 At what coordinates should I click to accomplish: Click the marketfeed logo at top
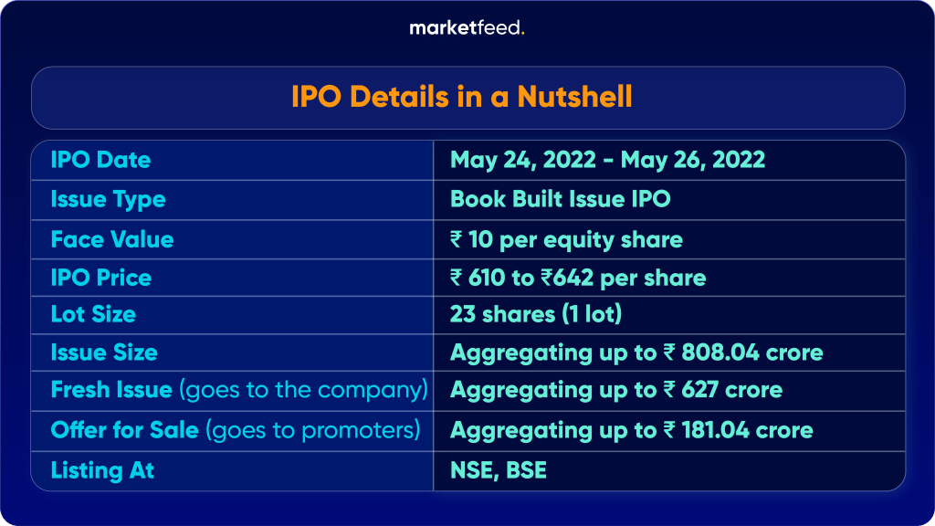(467, 28)
